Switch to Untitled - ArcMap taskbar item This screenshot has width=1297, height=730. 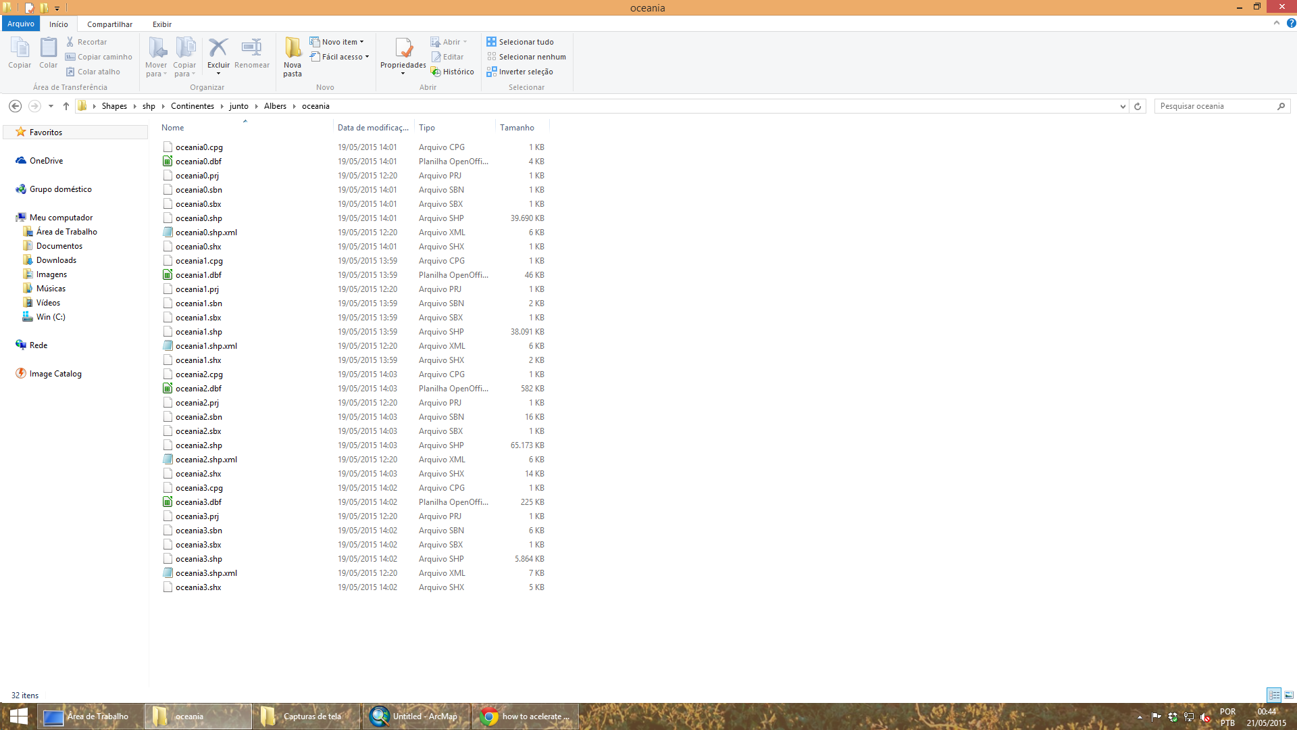(x=415, y=716)
